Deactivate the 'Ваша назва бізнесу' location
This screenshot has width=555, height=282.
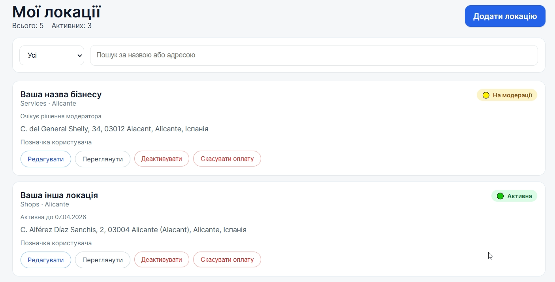[162, 159]
